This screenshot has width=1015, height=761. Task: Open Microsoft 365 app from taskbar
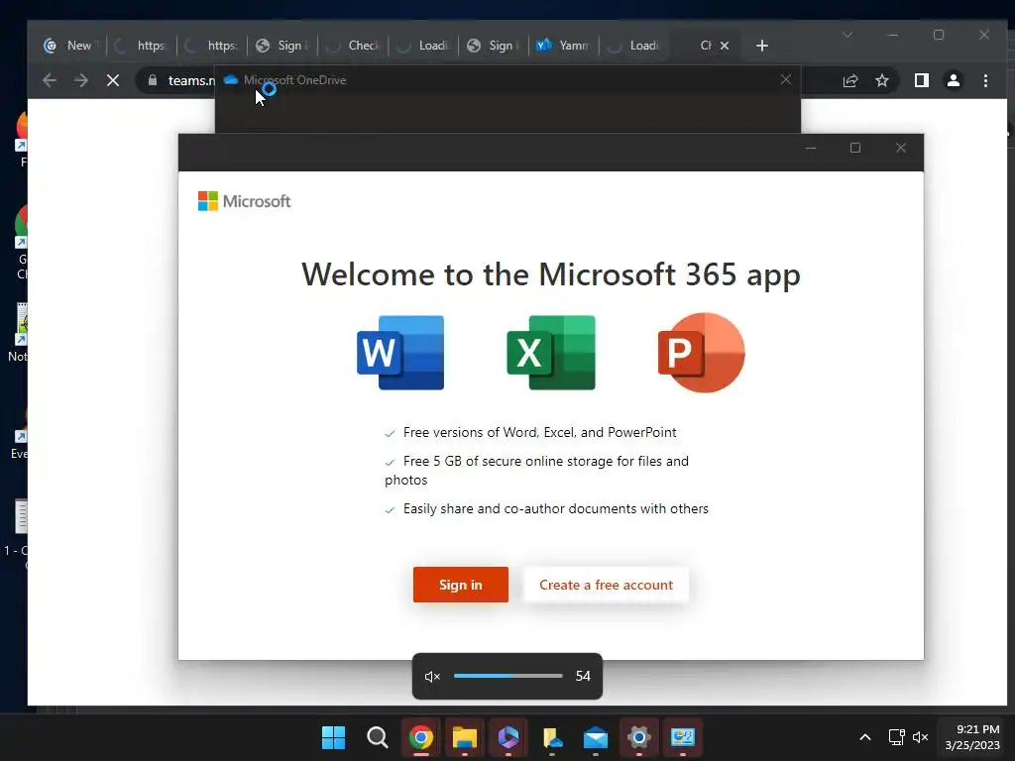pyautogui.click(x=508, y=737)
